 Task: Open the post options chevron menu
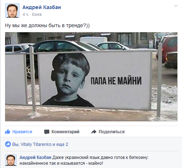176,6
